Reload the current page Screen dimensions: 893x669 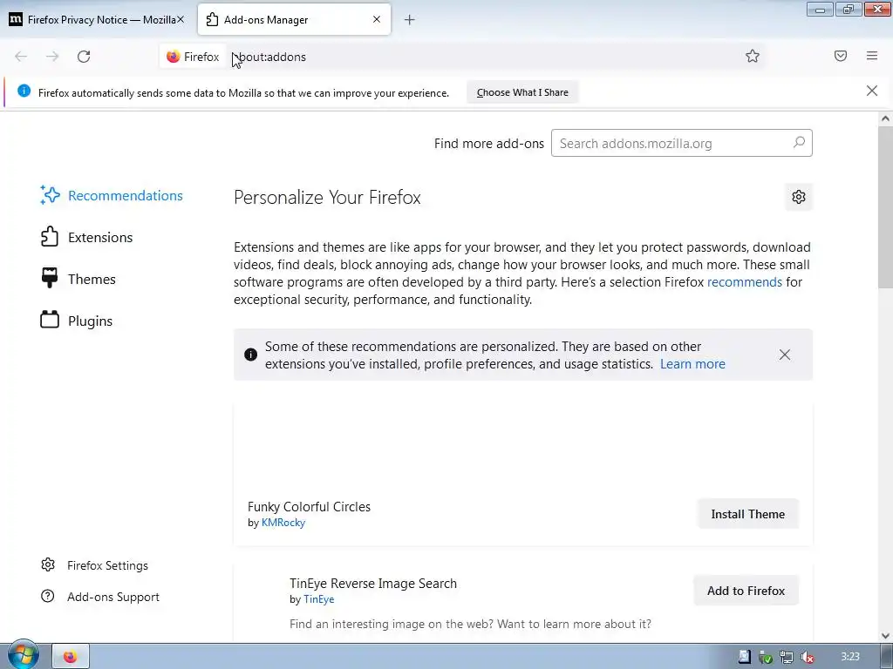pos(84,57)
